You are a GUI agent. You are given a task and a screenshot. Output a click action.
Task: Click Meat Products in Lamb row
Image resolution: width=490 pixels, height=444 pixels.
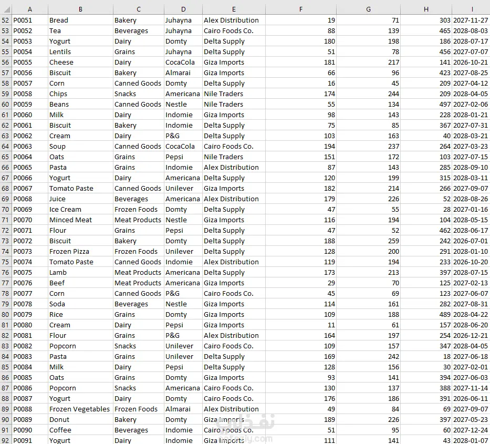tap(139, 273)
